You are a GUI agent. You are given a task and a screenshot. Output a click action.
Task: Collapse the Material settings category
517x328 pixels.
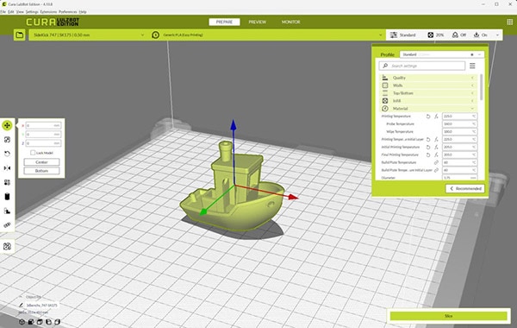pos(428,109)
